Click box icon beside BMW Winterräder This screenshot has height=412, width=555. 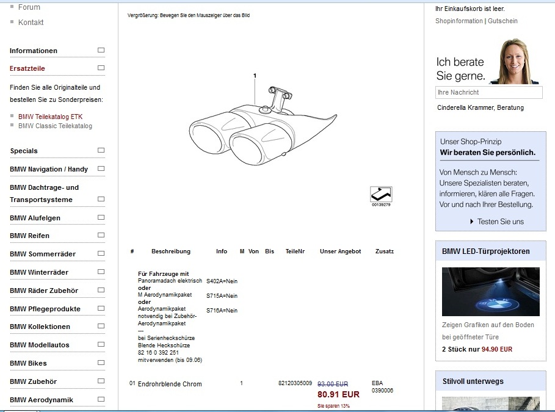click(101, 272)
